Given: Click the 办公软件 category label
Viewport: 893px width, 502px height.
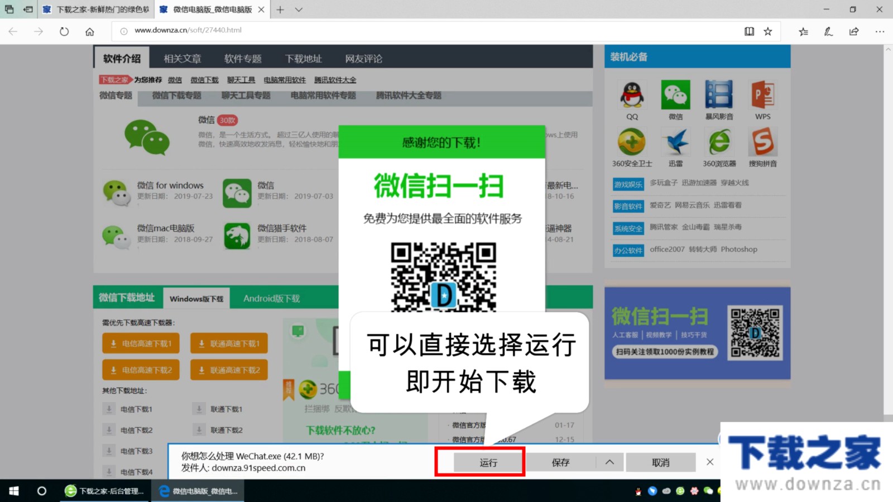Looking at the screenshot, I should 628,251.
